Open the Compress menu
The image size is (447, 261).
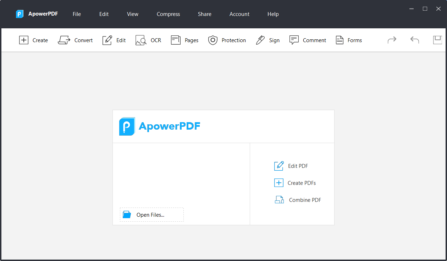click(169, 14)
